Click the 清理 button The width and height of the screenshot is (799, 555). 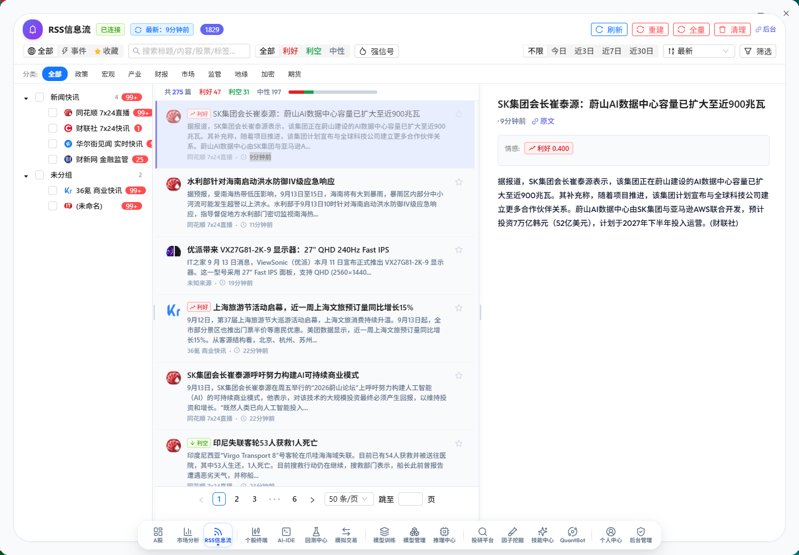coord(732,29)
